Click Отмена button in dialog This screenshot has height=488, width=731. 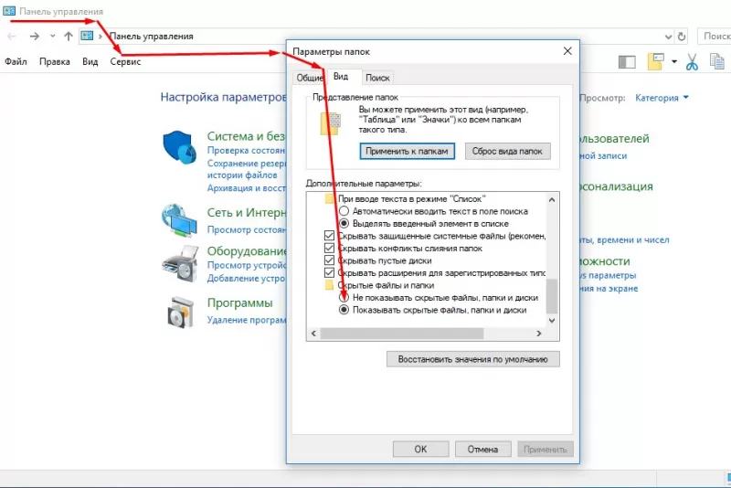pyautogui.click(x=482, y=450)
